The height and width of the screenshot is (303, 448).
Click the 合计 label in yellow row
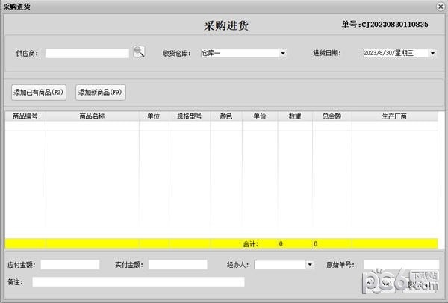pos(250,244)
